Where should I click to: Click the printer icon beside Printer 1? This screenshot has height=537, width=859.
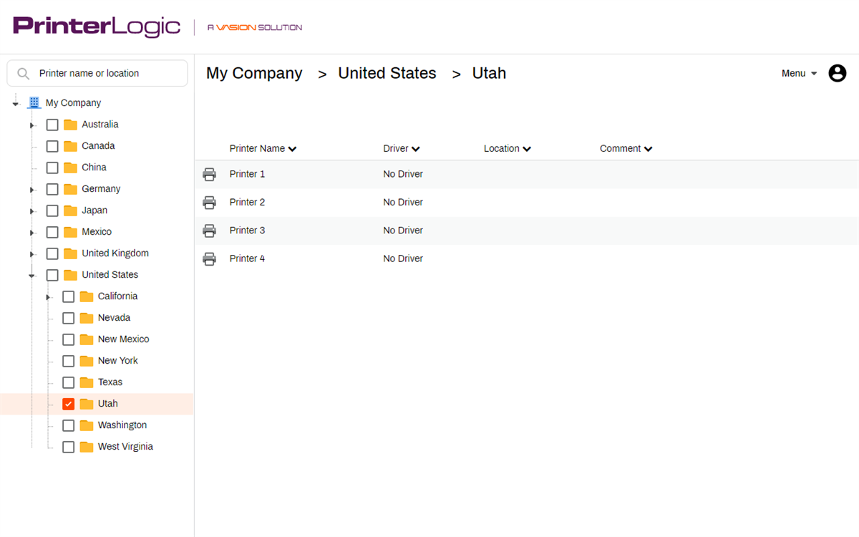209,174
